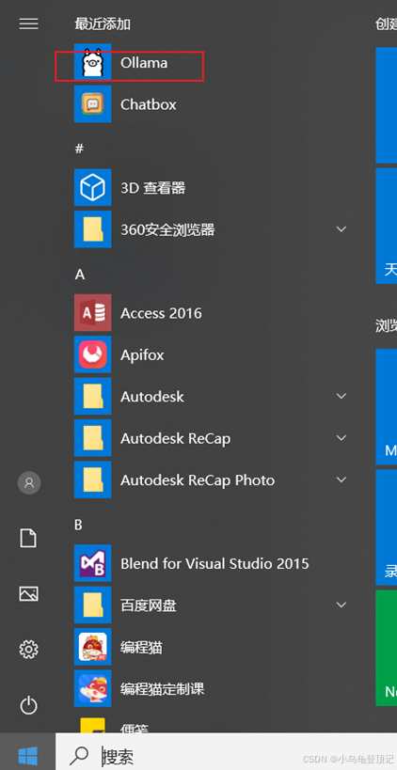Launch 3D 查看器 cube icon
This screenshot has width=397, height=770.
coord(92,188)
